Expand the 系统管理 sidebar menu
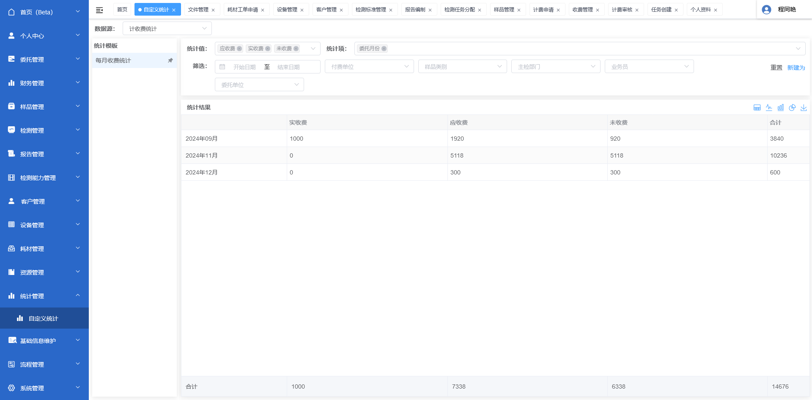 [44, 388]
